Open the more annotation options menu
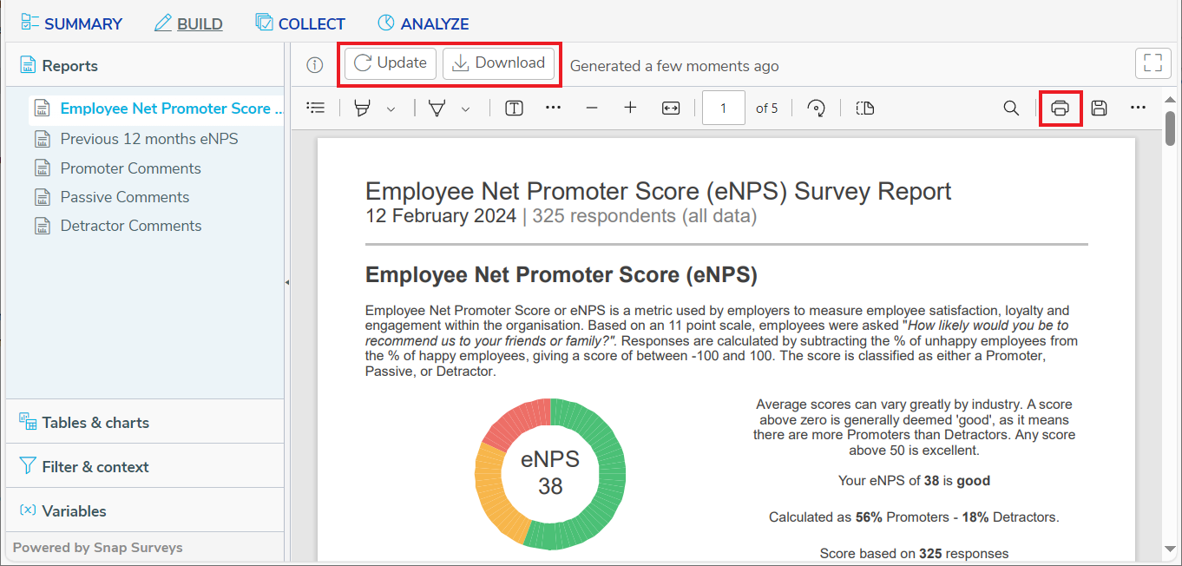The height and width of the screenshot is (566, 1182). click(x=553, y=108)
